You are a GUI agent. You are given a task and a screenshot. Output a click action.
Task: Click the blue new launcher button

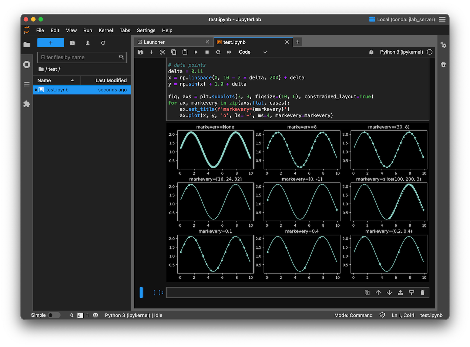pos(51,43)
